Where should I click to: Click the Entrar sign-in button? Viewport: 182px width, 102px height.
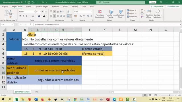[153, 2]
